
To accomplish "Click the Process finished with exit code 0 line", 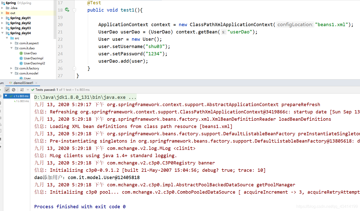I will pos(80,206).
